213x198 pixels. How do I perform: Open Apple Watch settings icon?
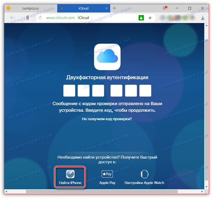[145, 174]
